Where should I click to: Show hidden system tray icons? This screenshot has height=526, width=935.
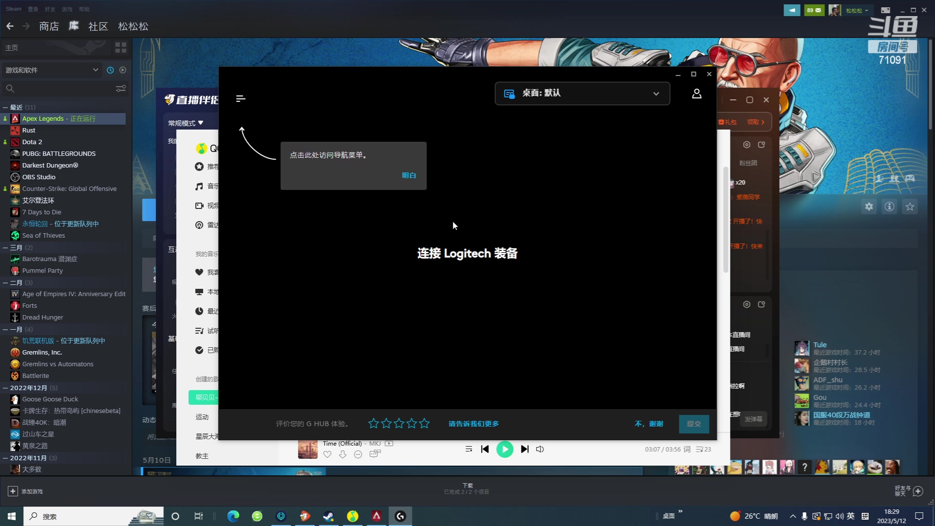[793, 516]
